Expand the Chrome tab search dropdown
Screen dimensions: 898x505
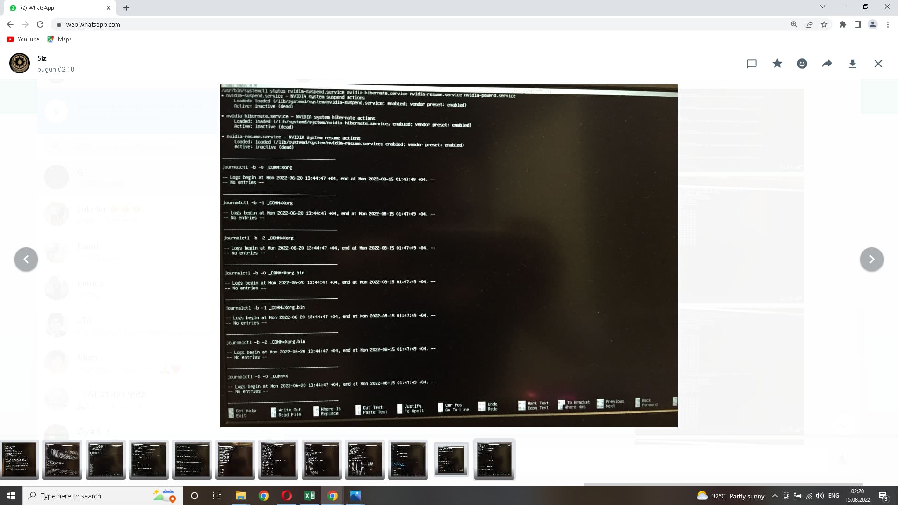[822, 7]
